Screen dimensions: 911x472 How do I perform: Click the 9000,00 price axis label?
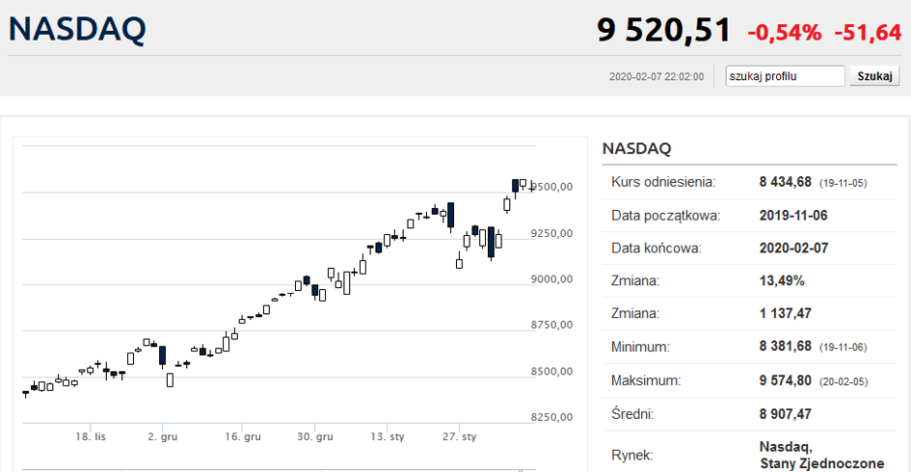point(552,279)
